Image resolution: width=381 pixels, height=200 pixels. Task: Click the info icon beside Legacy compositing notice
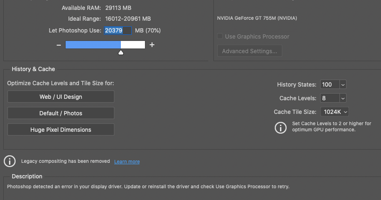coord(9,161)
